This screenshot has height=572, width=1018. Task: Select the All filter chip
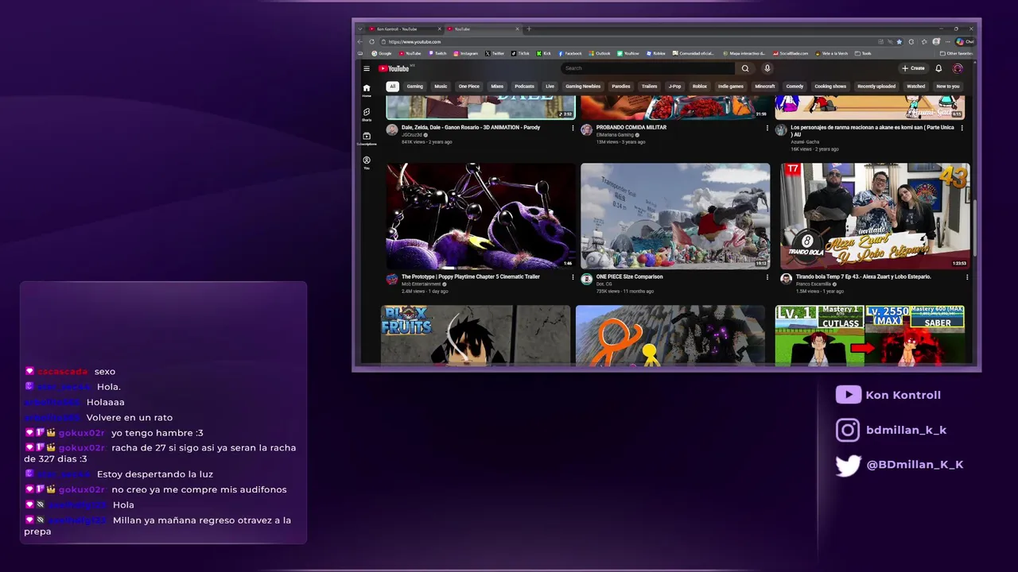tap(392, 86)
